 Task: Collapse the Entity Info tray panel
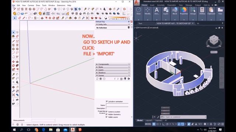click(97, 24)
